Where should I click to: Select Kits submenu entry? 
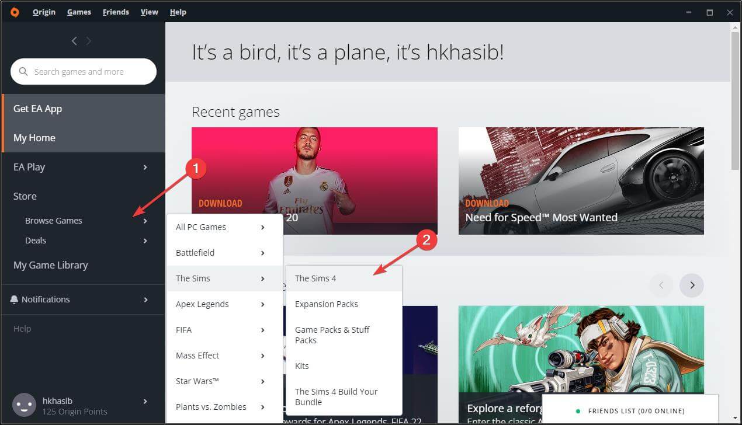pos(344,366)
